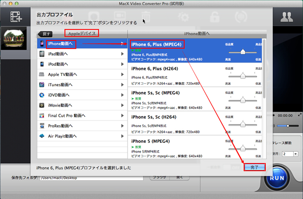Screen dimensions: 303x199
Task: Click the 完了 done button
Action: pos(254,167)
